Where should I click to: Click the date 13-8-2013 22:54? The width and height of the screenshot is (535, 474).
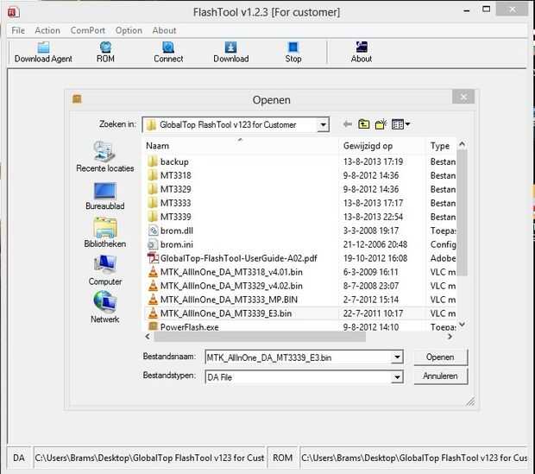pyautogui.click(x=373, y=217)
